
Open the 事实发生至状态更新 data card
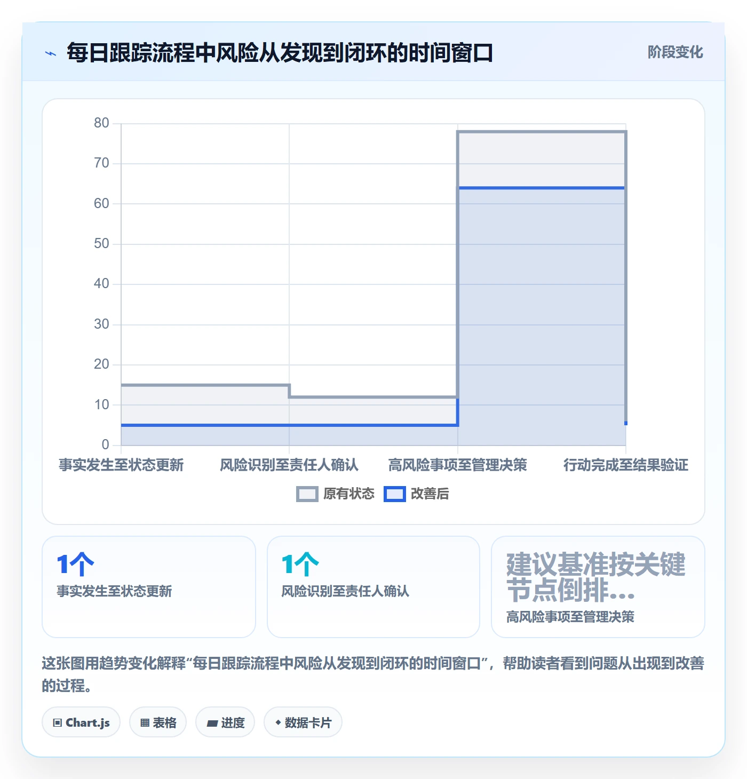tap(149, 587)
